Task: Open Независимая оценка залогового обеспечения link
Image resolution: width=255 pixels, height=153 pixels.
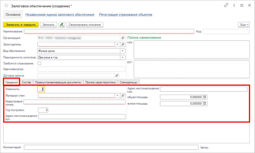Action: tap(60, 15)
